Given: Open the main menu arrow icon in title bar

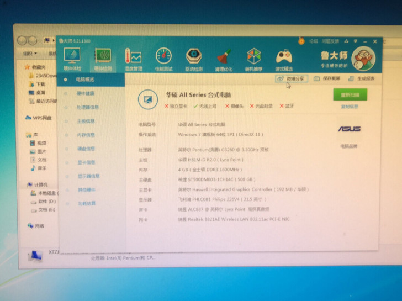Looking at the screenshot, I should point(356,41).
